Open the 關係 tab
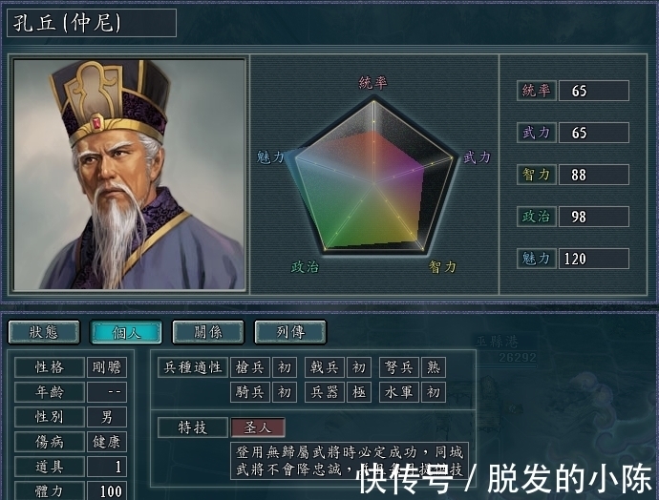The width and height of the screenshot is (659, 500). click(208, 332)
